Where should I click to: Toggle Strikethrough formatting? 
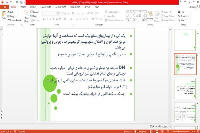(x=57, y=19)
